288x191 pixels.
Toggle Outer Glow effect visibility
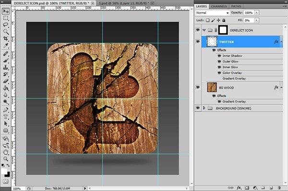click(x=219, y=62)
